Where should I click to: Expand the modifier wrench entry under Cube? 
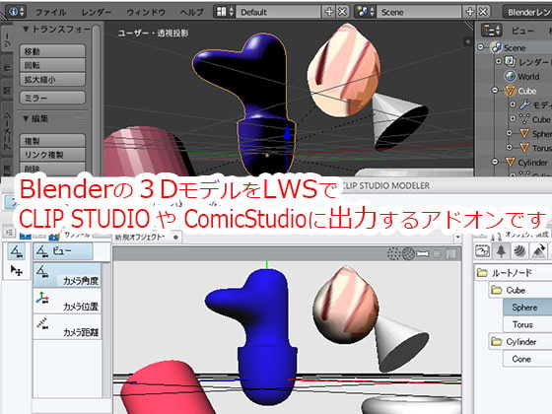pyautogui.click(x=513, y=104)
